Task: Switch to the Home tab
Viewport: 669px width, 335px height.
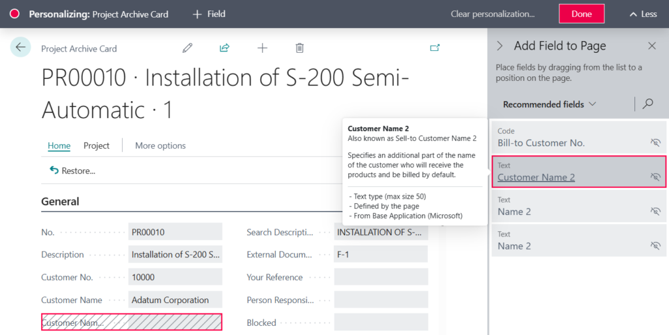Action: click(x=59, y=146)
